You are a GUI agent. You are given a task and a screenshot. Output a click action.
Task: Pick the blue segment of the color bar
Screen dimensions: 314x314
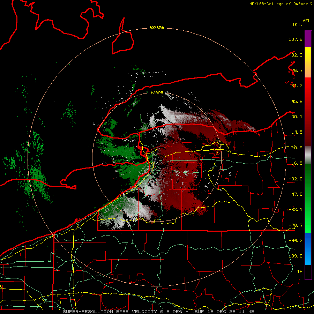pyautogui.click(x=308, y=249)
